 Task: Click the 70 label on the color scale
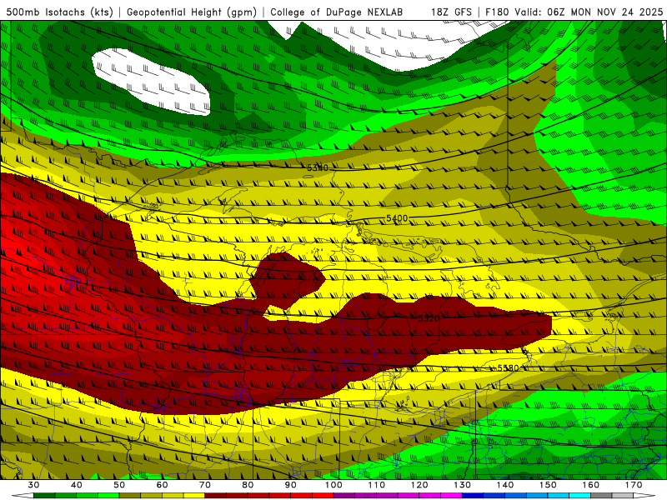click(205, 485)
